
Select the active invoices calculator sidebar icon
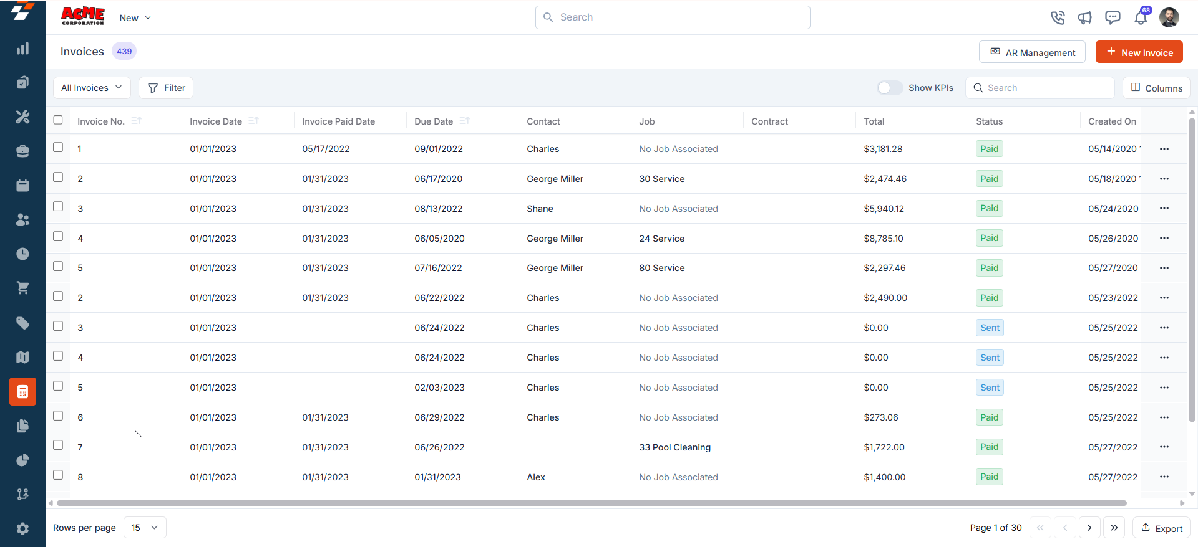22,392
